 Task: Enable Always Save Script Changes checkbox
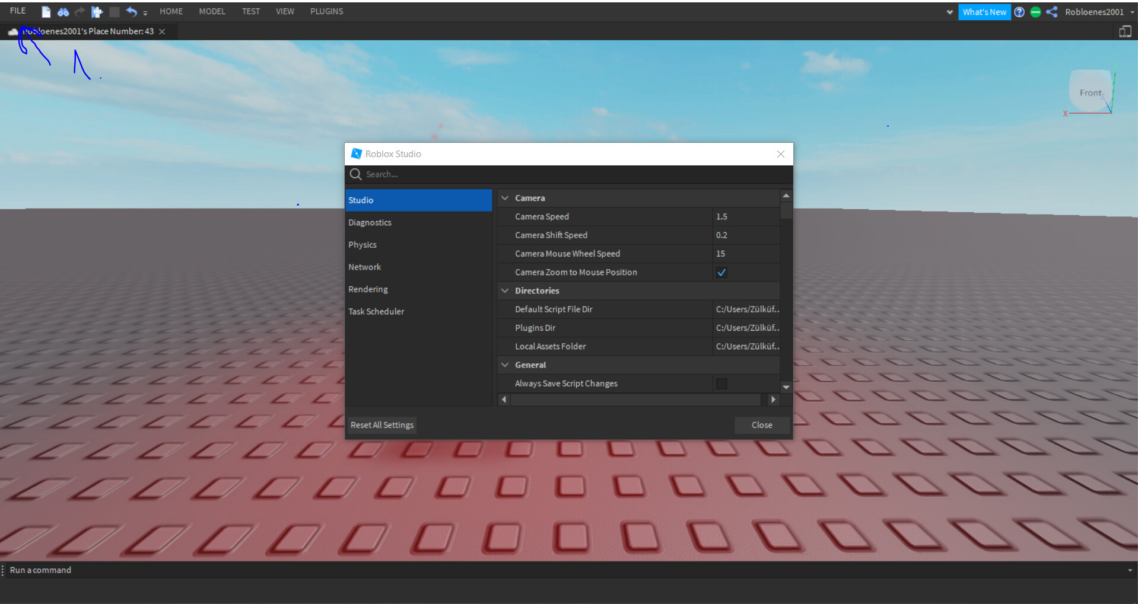pos(721,384)
